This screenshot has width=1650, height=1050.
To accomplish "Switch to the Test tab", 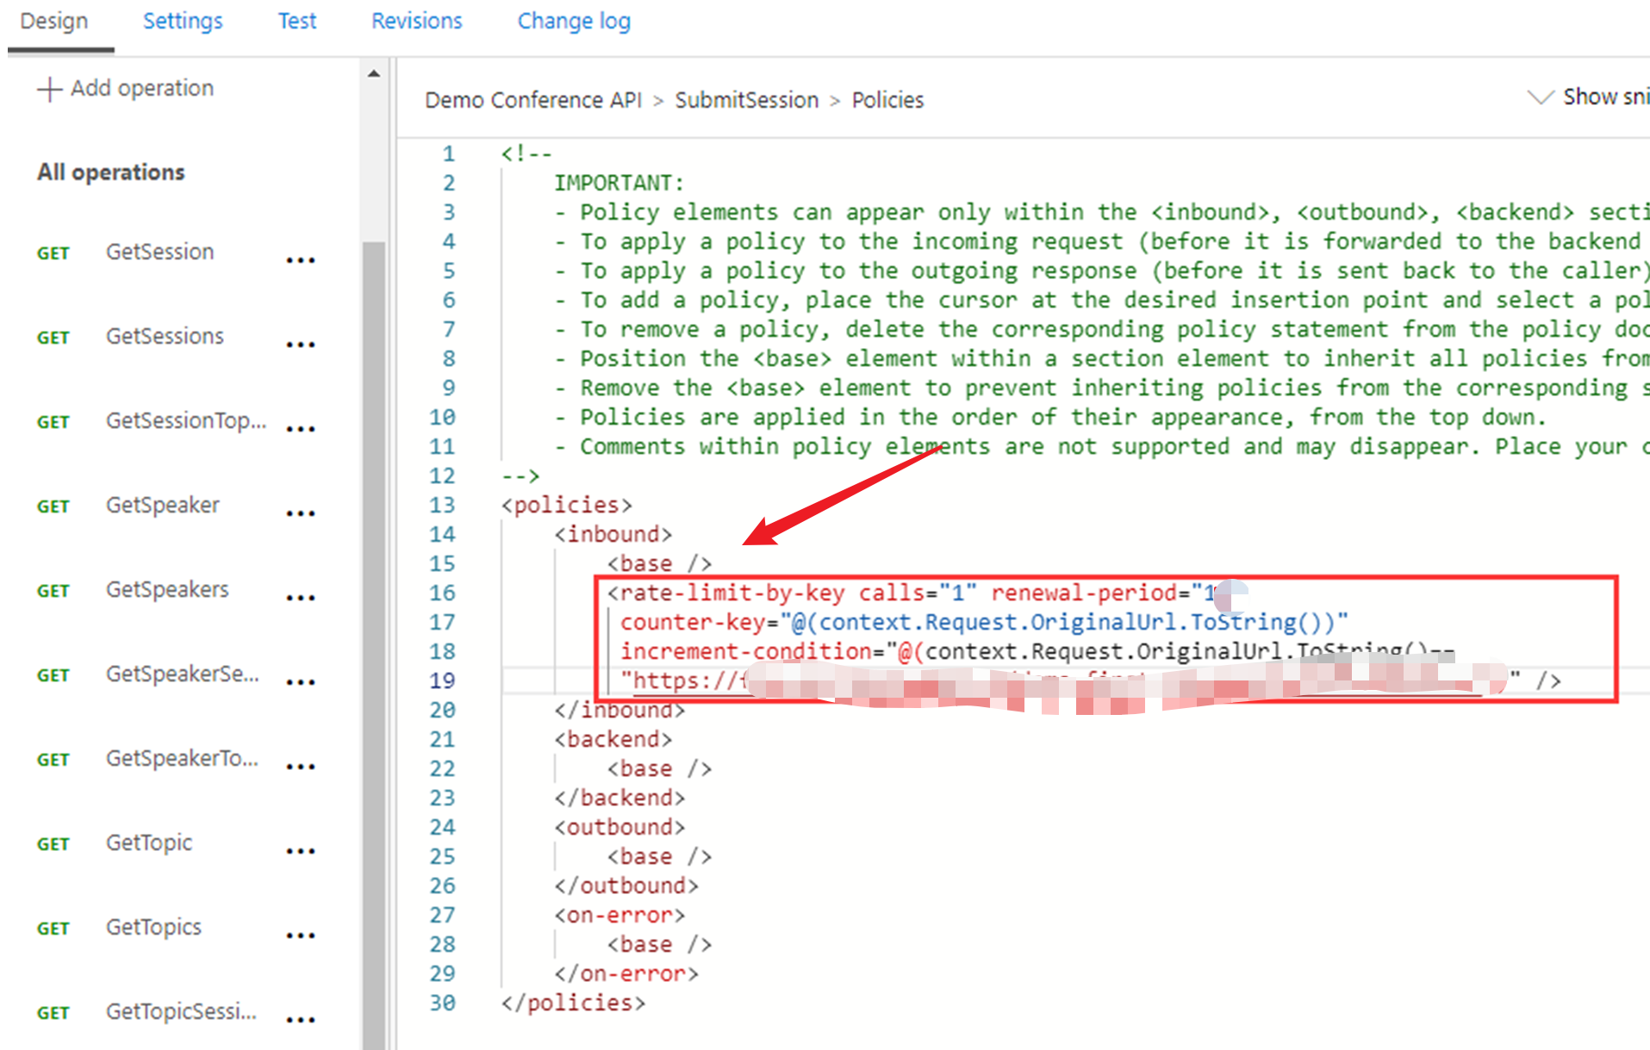I will (x=296, y=22).
